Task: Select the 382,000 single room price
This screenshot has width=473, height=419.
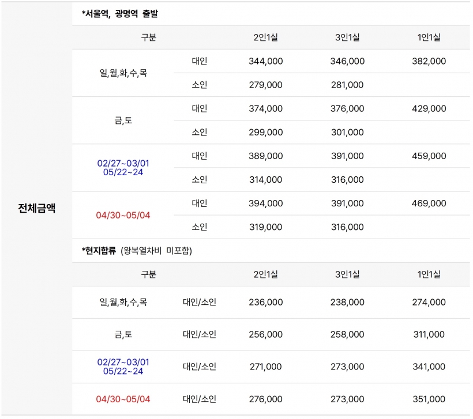Action: pyautogui.click(x=429, y=61)
